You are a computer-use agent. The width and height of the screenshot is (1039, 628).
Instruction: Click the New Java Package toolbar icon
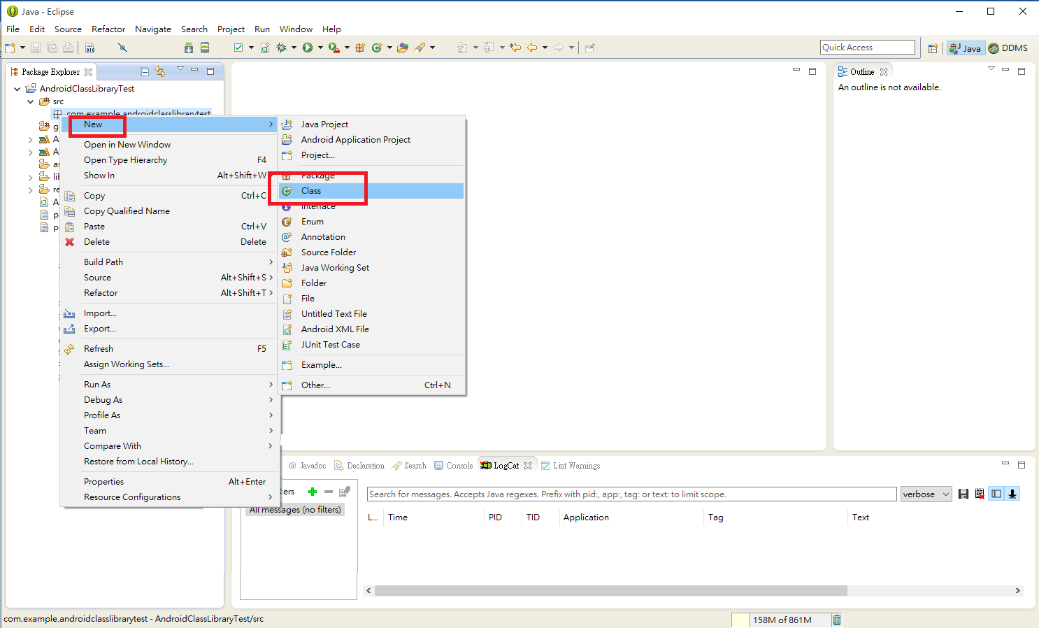coord(361,48)
